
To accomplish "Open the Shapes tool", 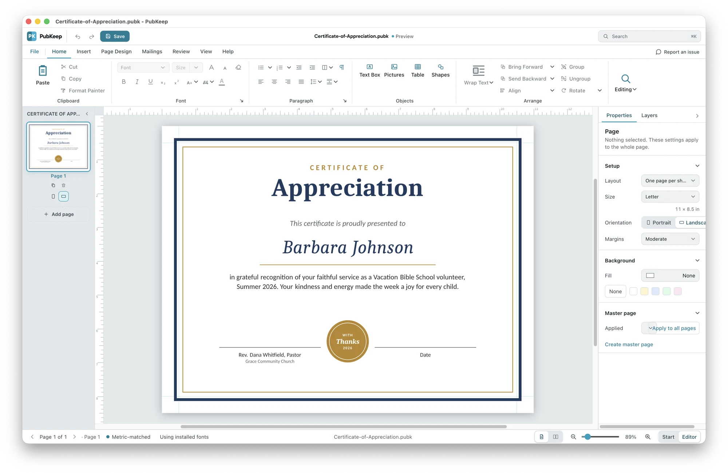I will [440, 71].
